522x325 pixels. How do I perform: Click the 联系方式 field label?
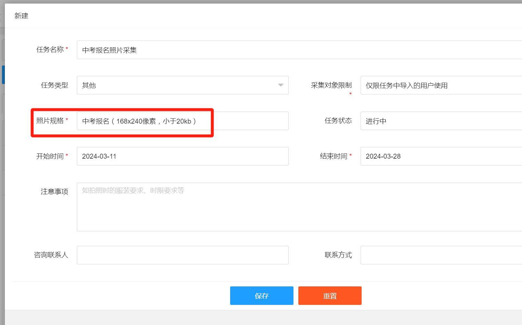338,255
